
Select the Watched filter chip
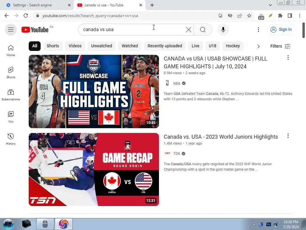[130, 46]
